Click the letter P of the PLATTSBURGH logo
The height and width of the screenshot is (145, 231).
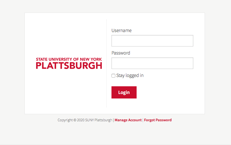(38, 65)
